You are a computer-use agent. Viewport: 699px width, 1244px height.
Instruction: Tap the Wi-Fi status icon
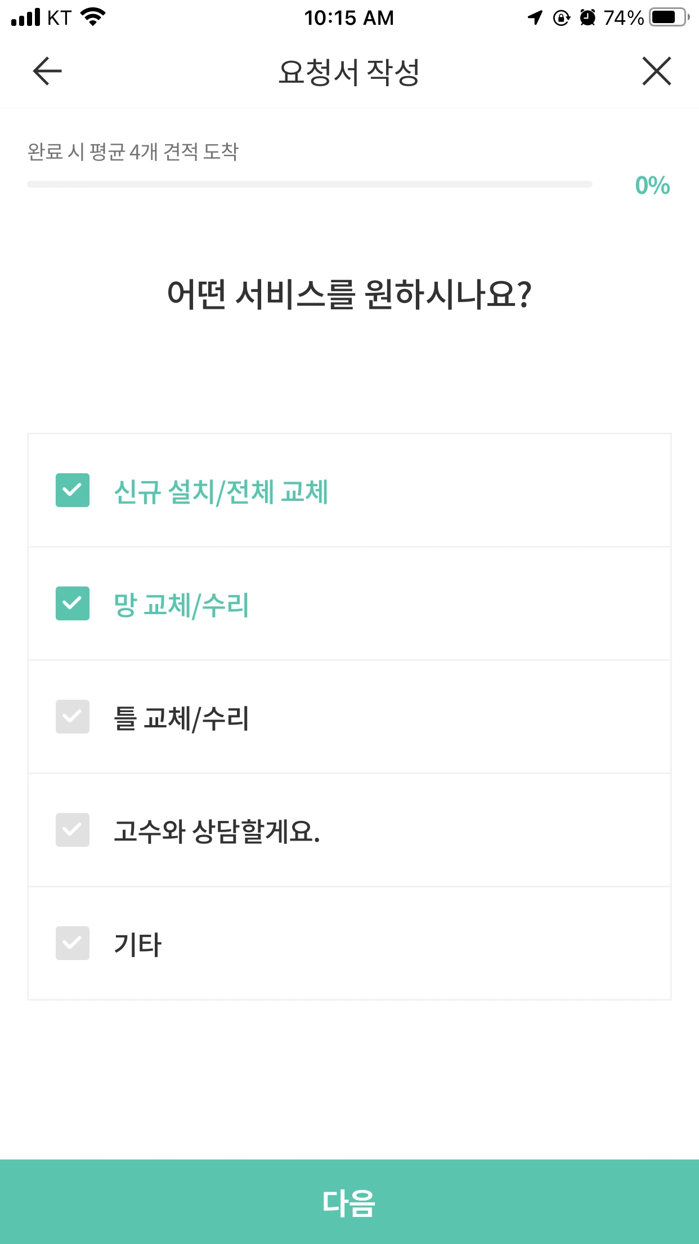(93, 17)
